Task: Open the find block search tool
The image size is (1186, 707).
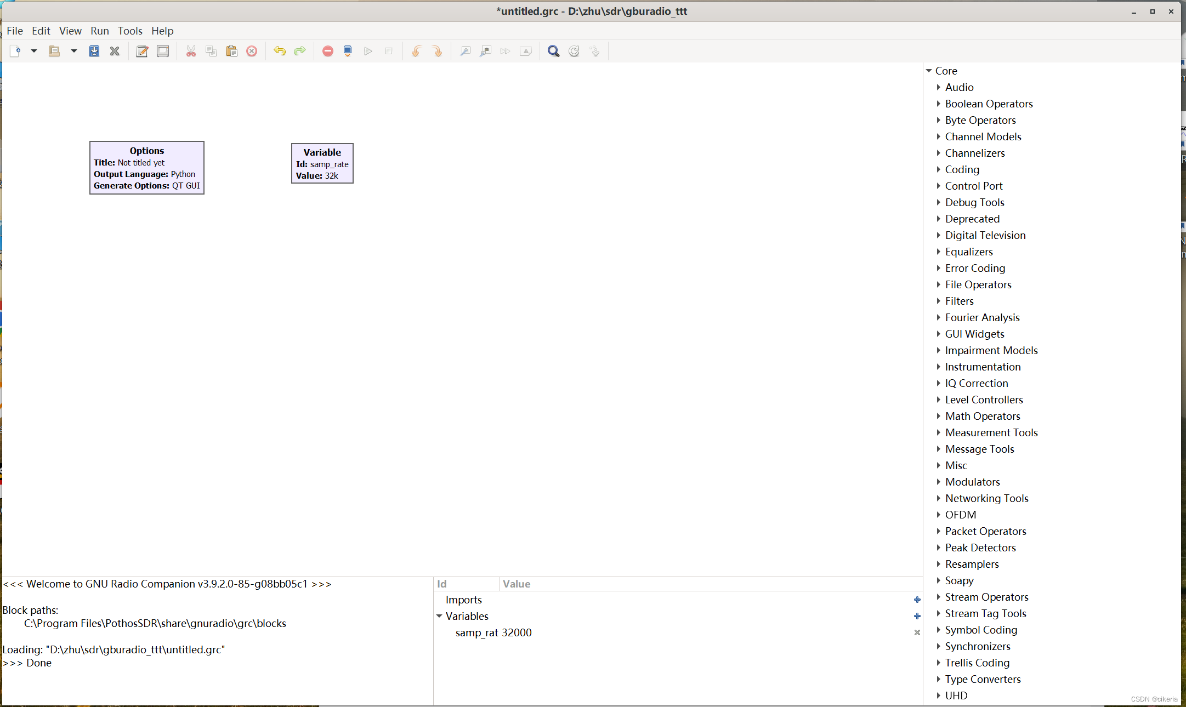Action: (x=553, y=51)
